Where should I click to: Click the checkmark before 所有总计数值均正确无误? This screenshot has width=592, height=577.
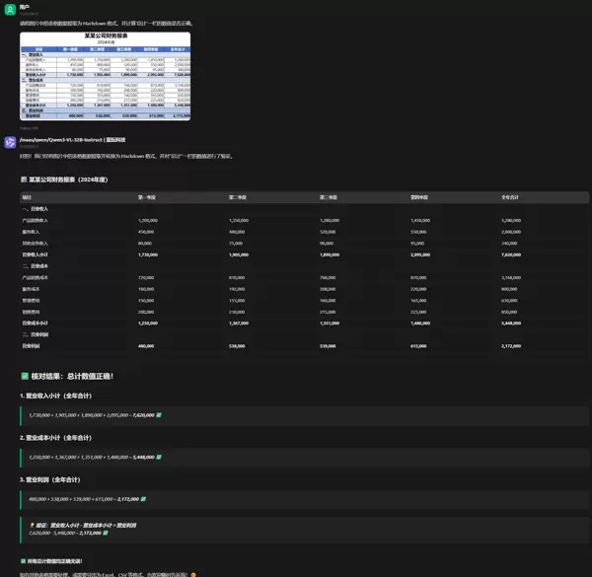pyautogui.click(x=24, y=561)
